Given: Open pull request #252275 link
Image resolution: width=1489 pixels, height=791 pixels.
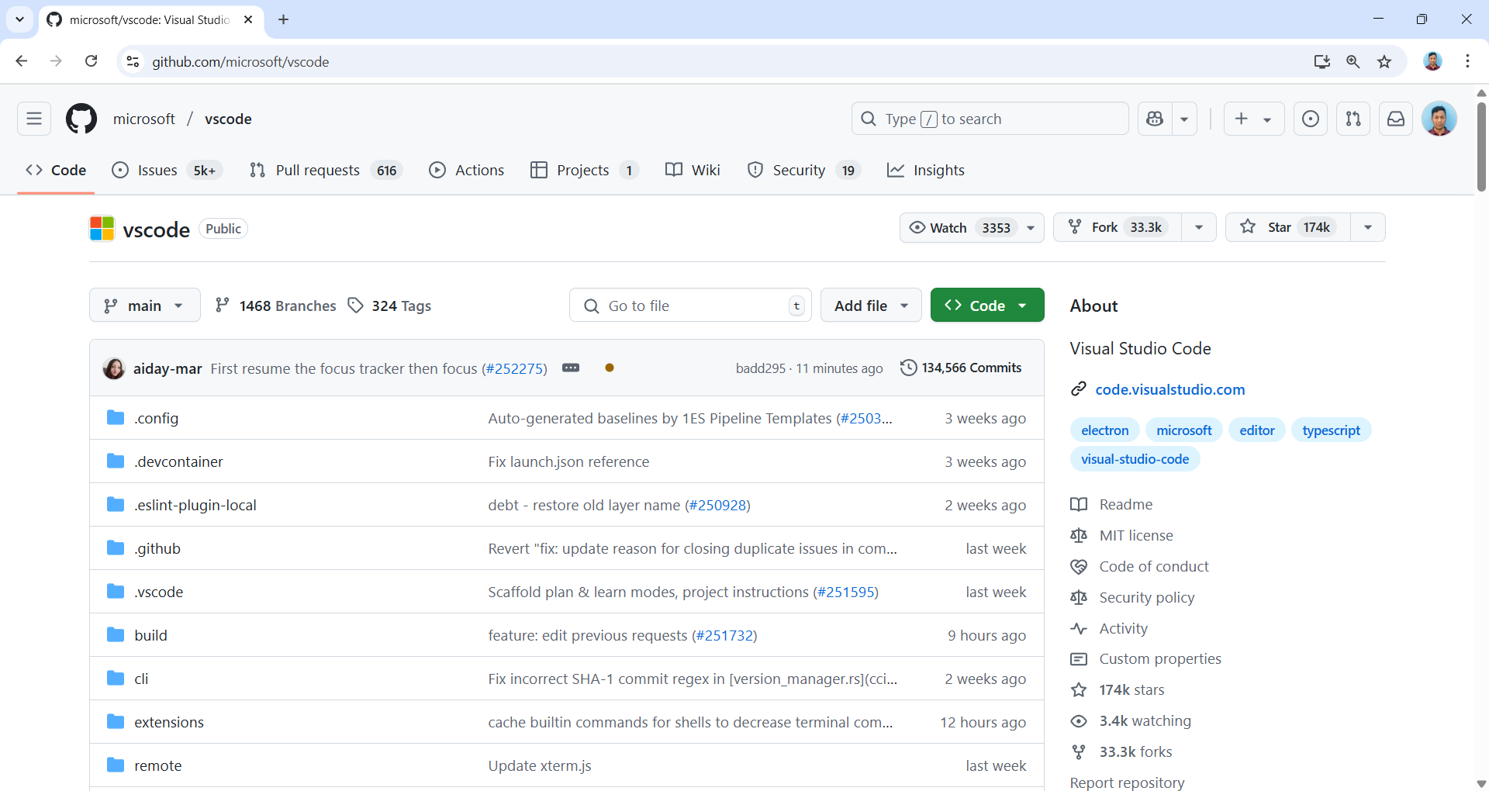Looking at the screenshot, I should pos(515,368).
